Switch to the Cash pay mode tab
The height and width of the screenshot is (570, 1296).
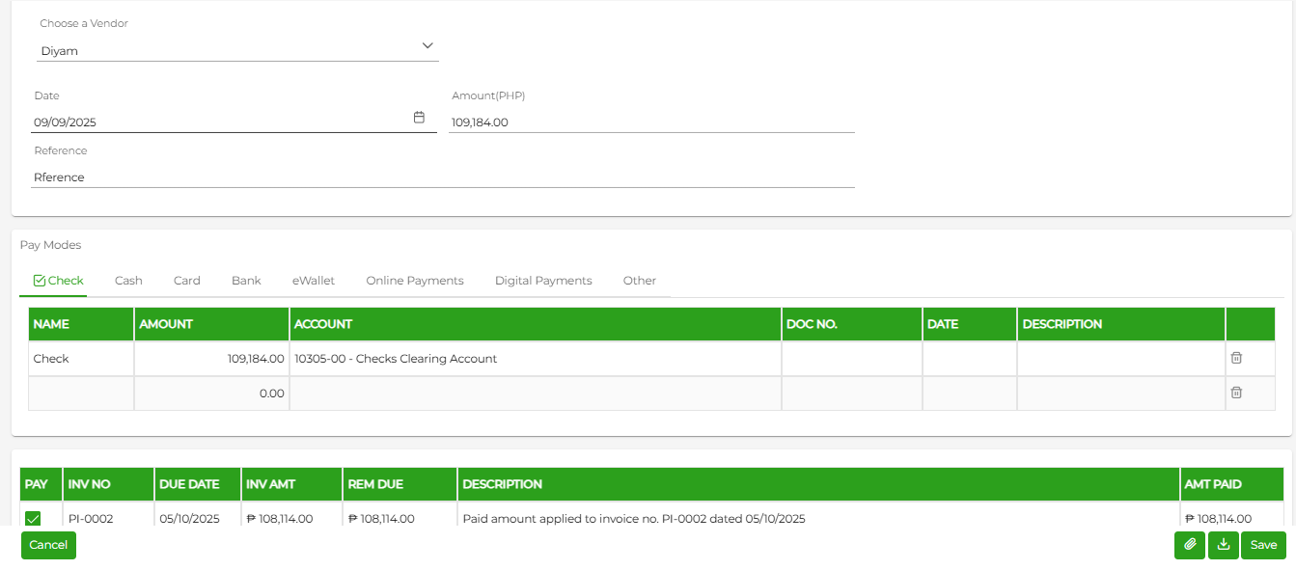[x=128, y=281]
